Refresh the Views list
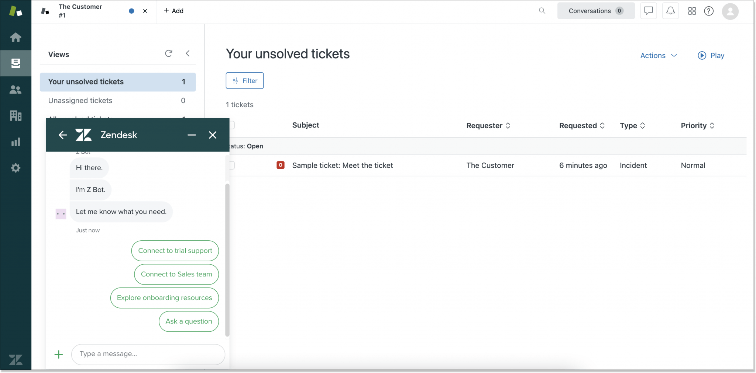756x373 pixels. [168, 53]
